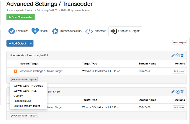
Task: Open the Overview tab
Action: point(18,31)
